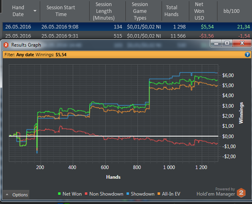252x204 pixels.
Task: Click the Winnings y-axis label
Action: (241, 113)
